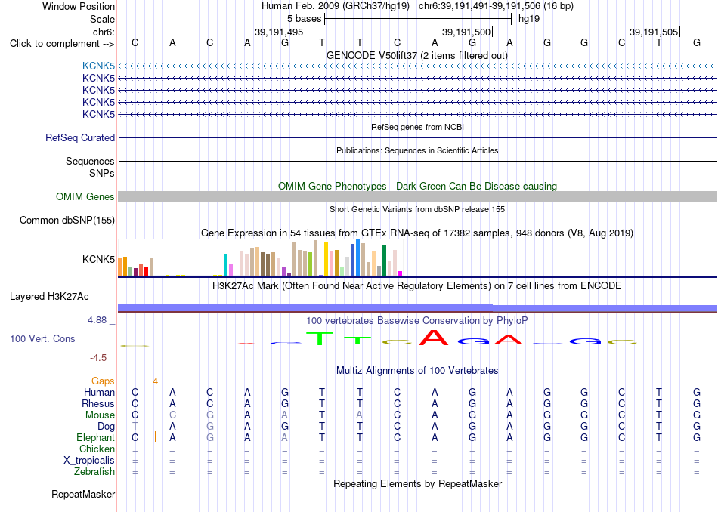Screen dimensions: 718x512
Task: Click the orange gap count 4
Action: coord(155,381)
